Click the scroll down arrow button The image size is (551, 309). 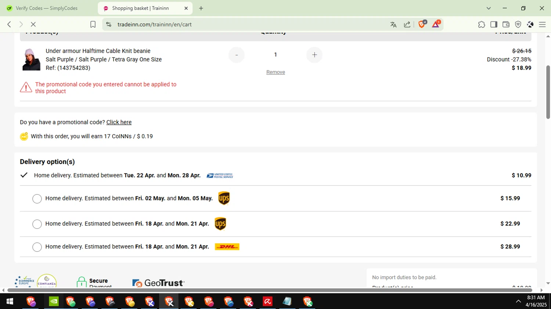click(x=548, y=283)
